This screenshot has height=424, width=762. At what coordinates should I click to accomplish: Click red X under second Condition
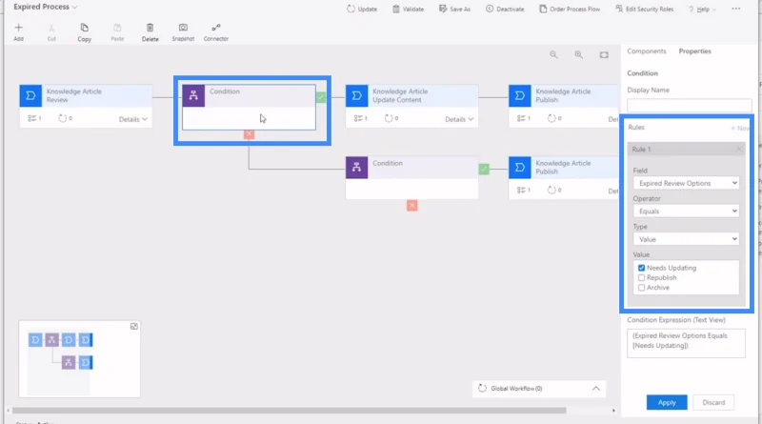(x=412, y=206)
